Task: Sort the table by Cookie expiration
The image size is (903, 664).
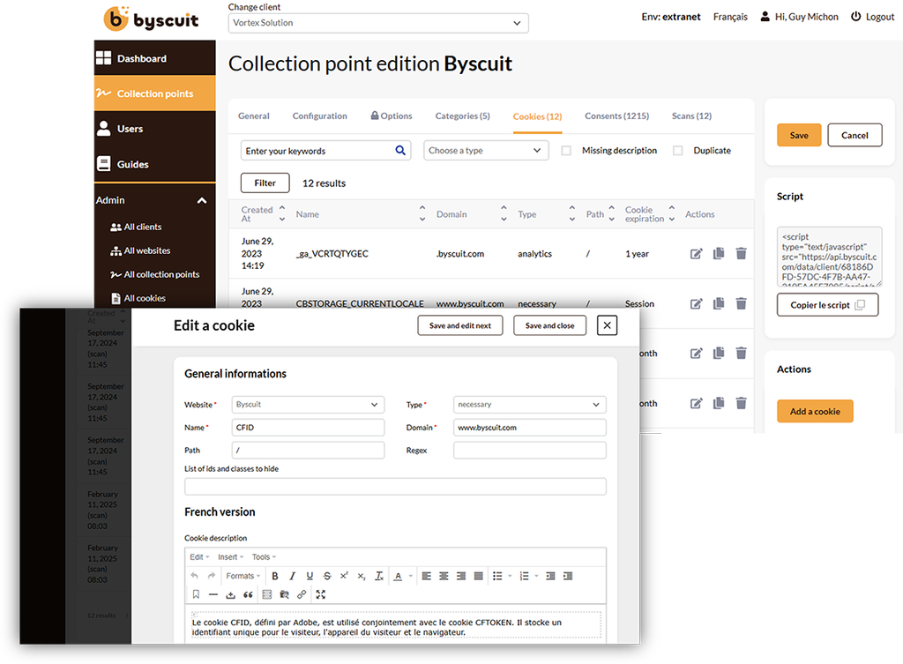Action: (x=671, y=213)
